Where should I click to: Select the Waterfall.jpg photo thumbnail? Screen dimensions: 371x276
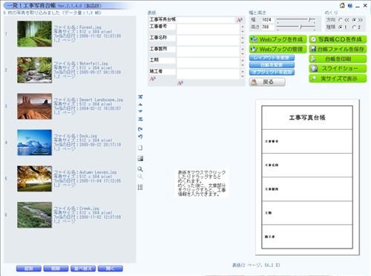click(35, 70)
